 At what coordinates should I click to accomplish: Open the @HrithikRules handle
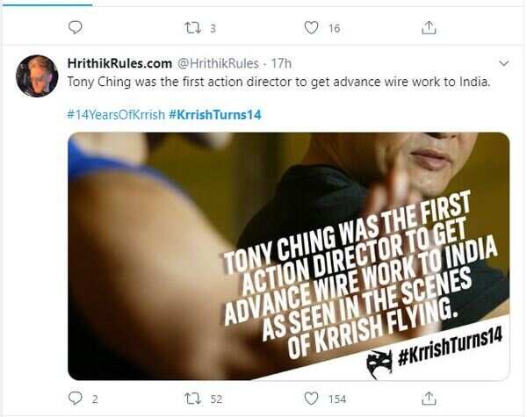point(219,63)
